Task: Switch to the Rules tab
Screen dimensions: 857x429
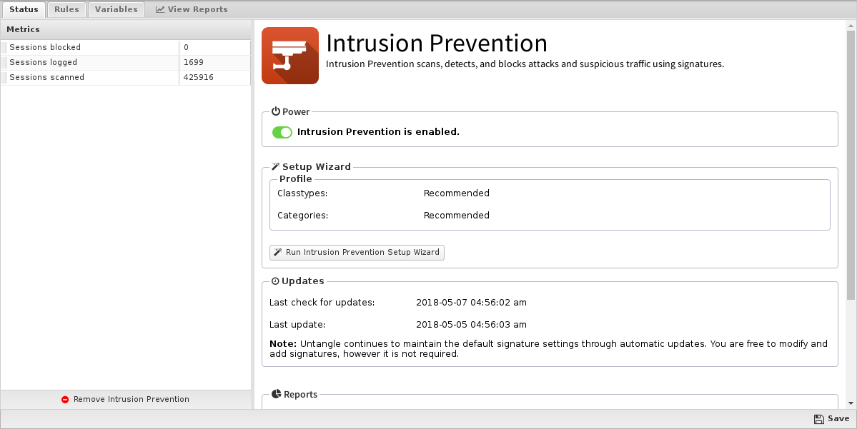Action: [x=66, y=9]
